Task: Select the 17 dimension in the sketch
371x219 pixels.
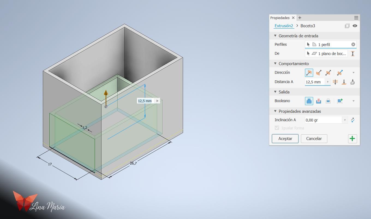Action: click(x=50, y=164)
